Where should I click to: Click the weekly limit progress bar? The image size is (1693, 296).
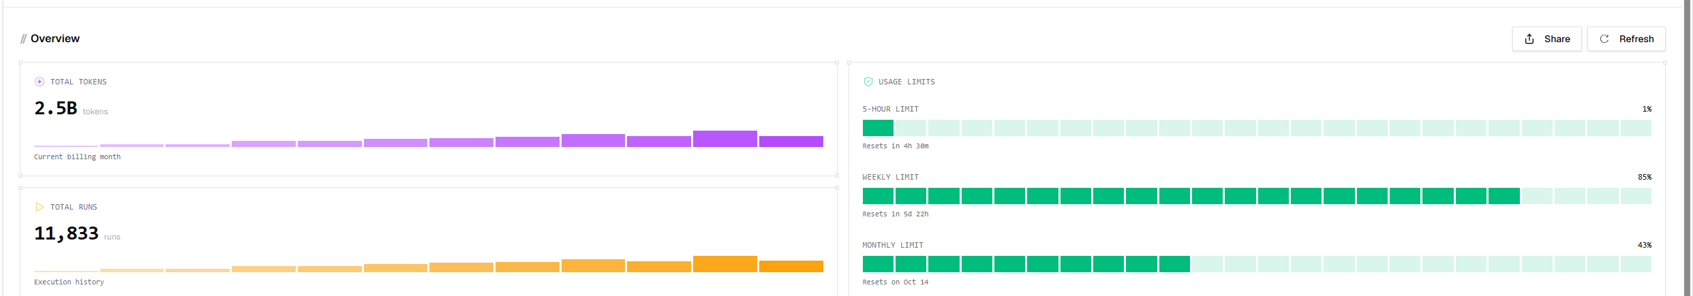point(1257,196)
